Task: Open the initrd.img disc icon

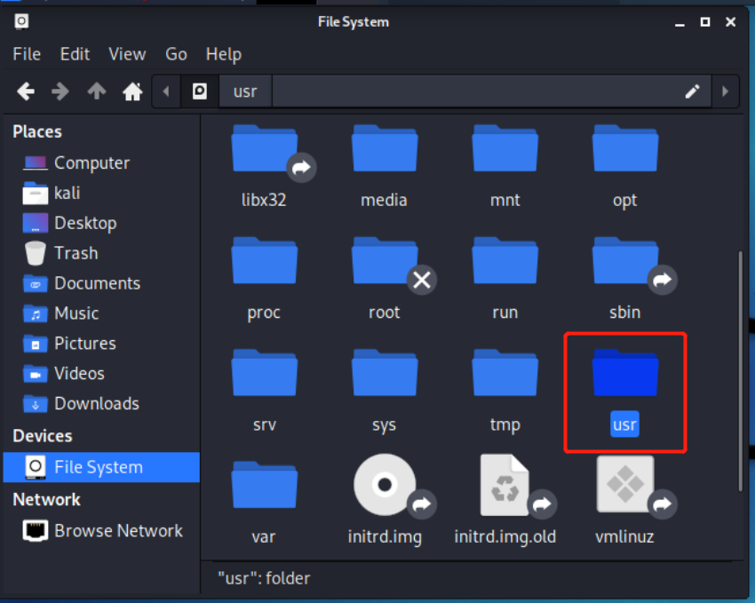Action: pyautogui.click(x=384, y=485)
